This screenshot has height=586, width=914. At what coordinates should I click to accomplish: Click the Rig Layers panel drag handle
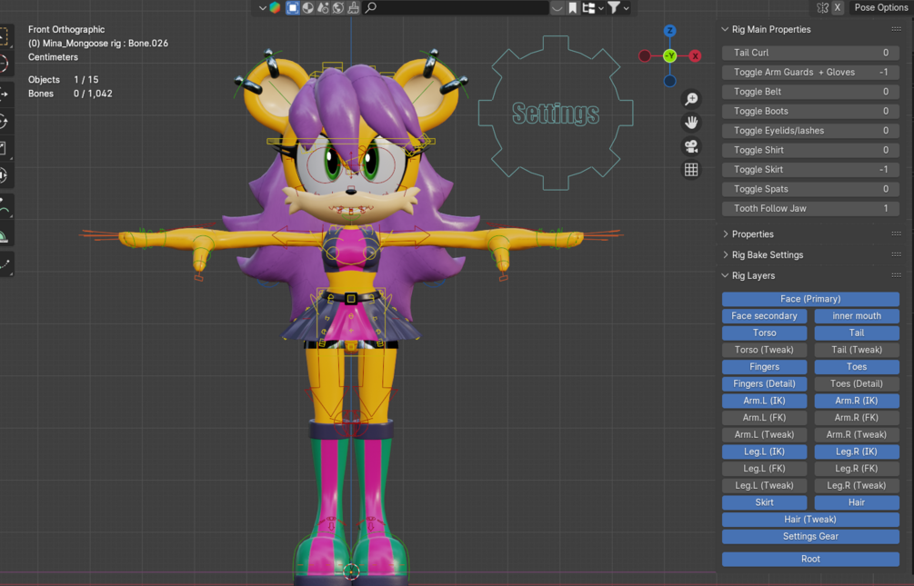pos(896,275)
